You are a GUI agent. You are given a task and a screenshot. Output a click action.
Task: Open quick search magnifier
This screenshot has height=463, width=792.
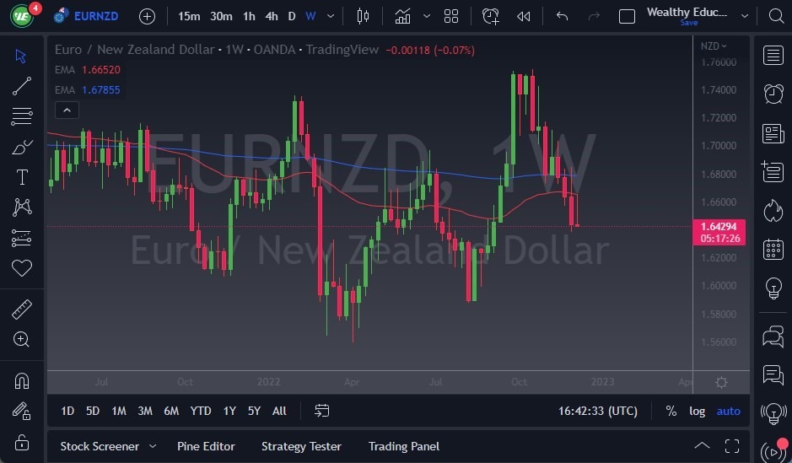point(776,16)
